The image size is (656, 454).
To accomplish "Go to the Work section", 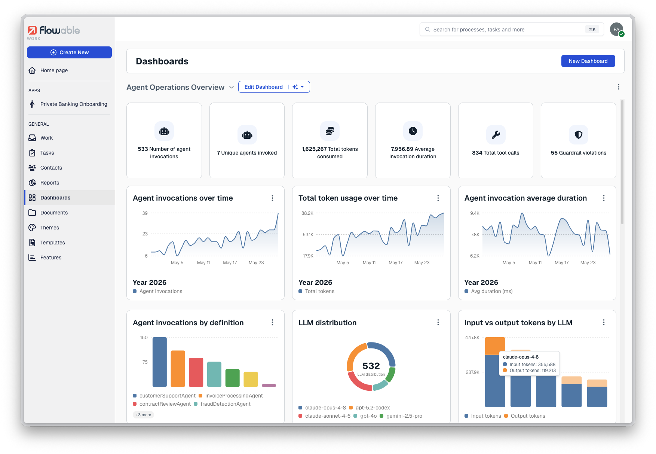I will pos(69,138).
